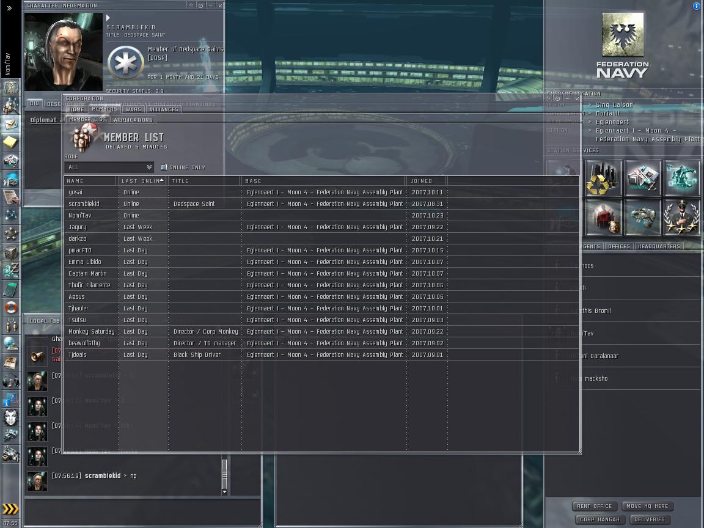Click the yellow double-chevron icon near the clock

pos(11,509)
